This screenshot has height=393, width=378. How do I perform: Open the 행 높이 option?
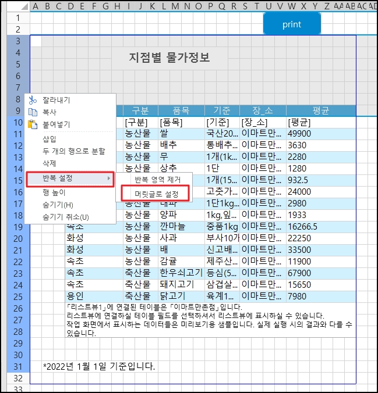click(54, 192)
